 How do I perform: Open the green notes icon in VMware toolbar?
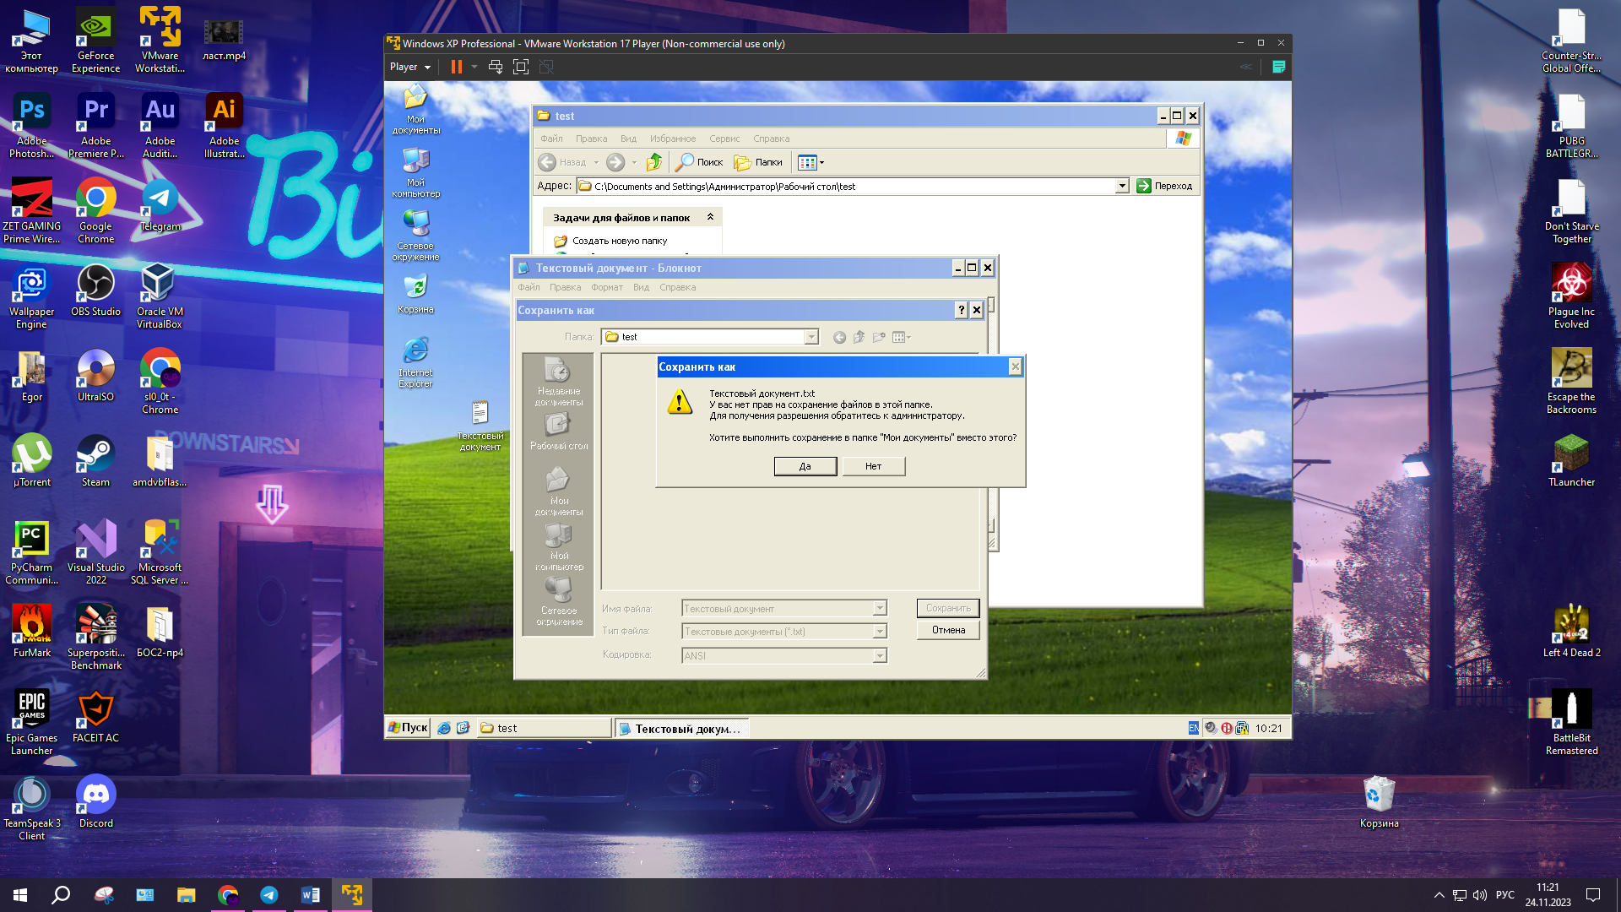[1279, 67]
